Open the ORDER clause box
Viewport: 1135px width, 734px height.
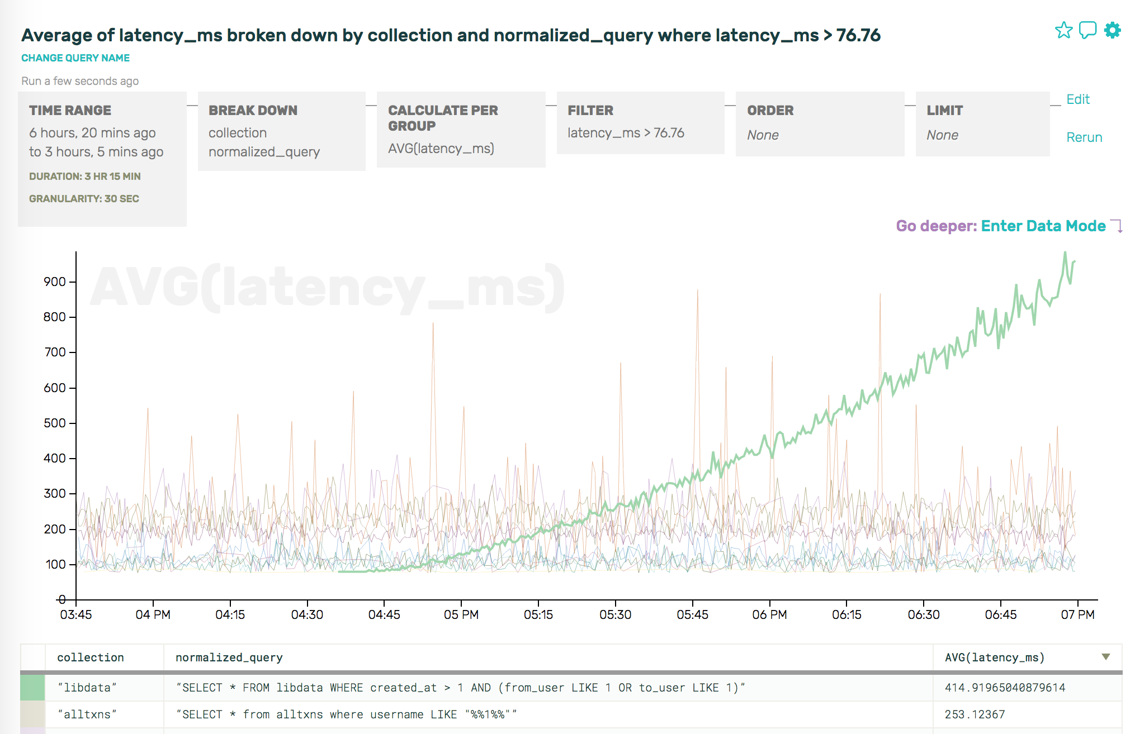[820, 124]
